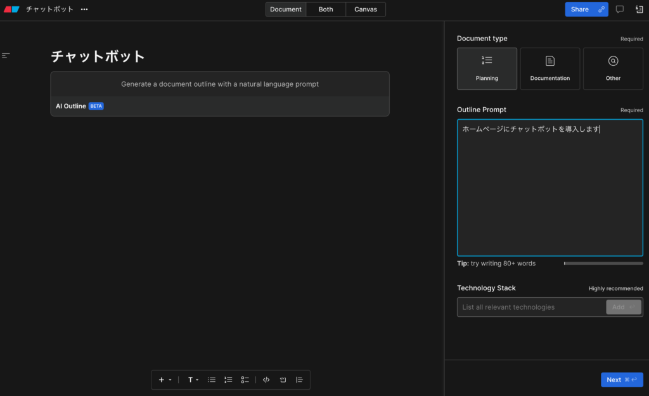Open the text style T dropdown

pos(193,380)
